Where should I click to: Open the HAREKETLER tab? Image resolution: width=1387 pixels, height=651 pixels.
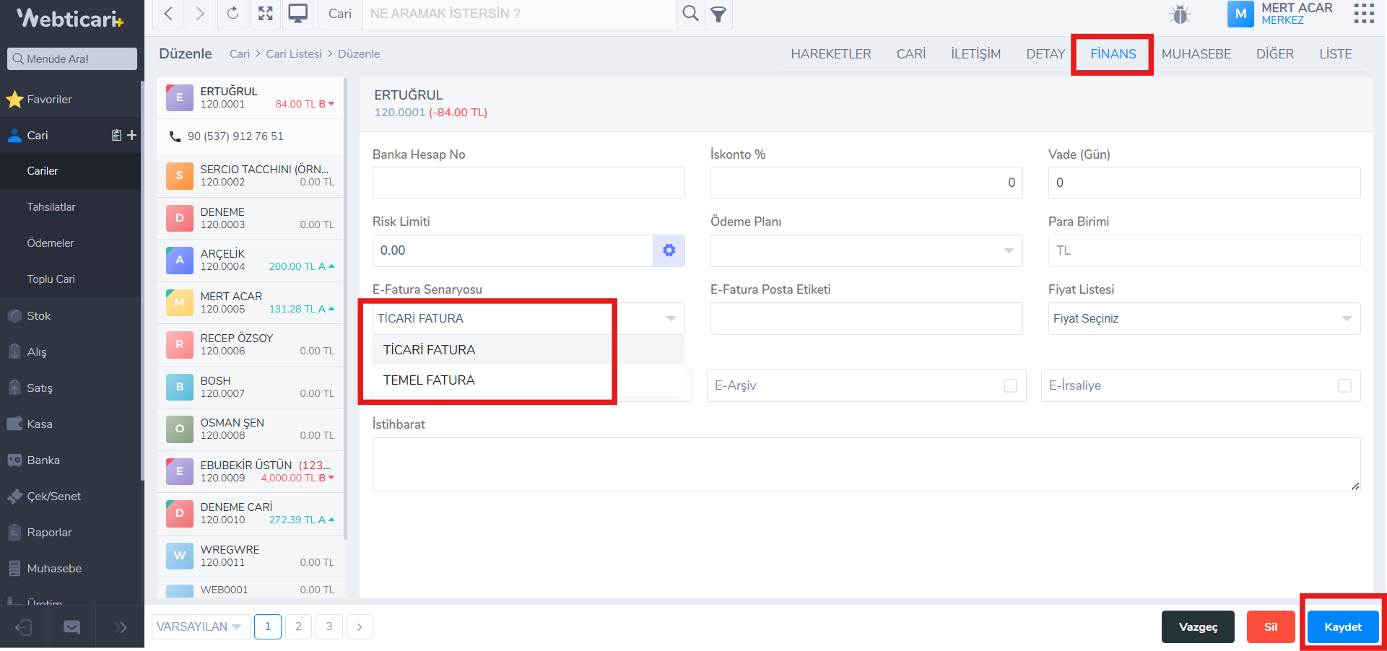[830, 54]
